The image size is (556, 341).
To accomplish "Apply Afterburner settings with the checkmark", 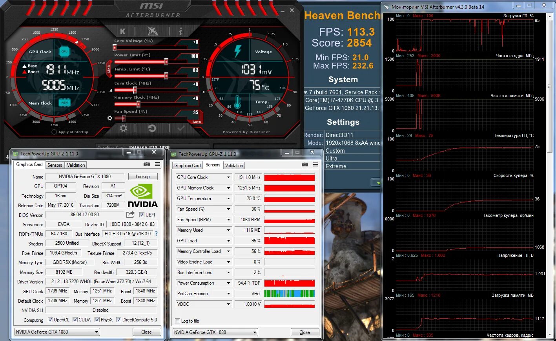I will pyautogui.click(x=180, y=128).
